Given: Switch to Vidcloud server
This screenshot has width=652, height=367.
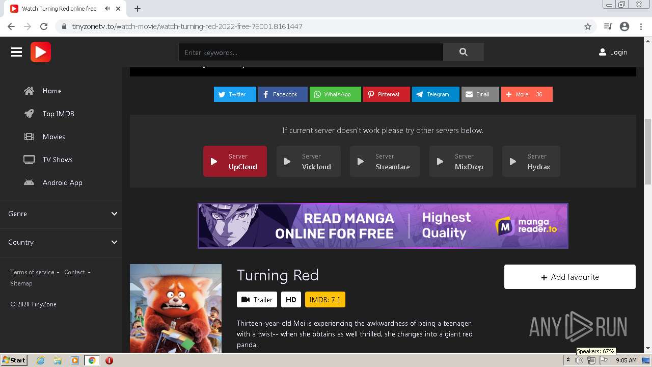Looking at the screenshot, I should [308, 162].
